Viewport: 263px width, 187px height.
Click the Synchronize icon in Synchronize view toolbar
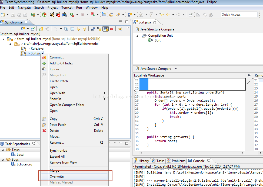tap(23, 29)
